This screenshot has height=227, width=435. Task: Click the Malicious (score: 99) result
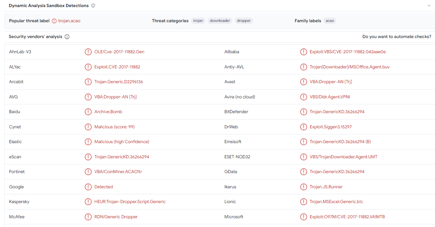114,127
